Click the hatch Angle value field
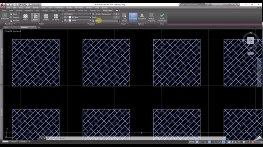Image resolution: width=263 pixels, height=147 pixels. [116, 17]
